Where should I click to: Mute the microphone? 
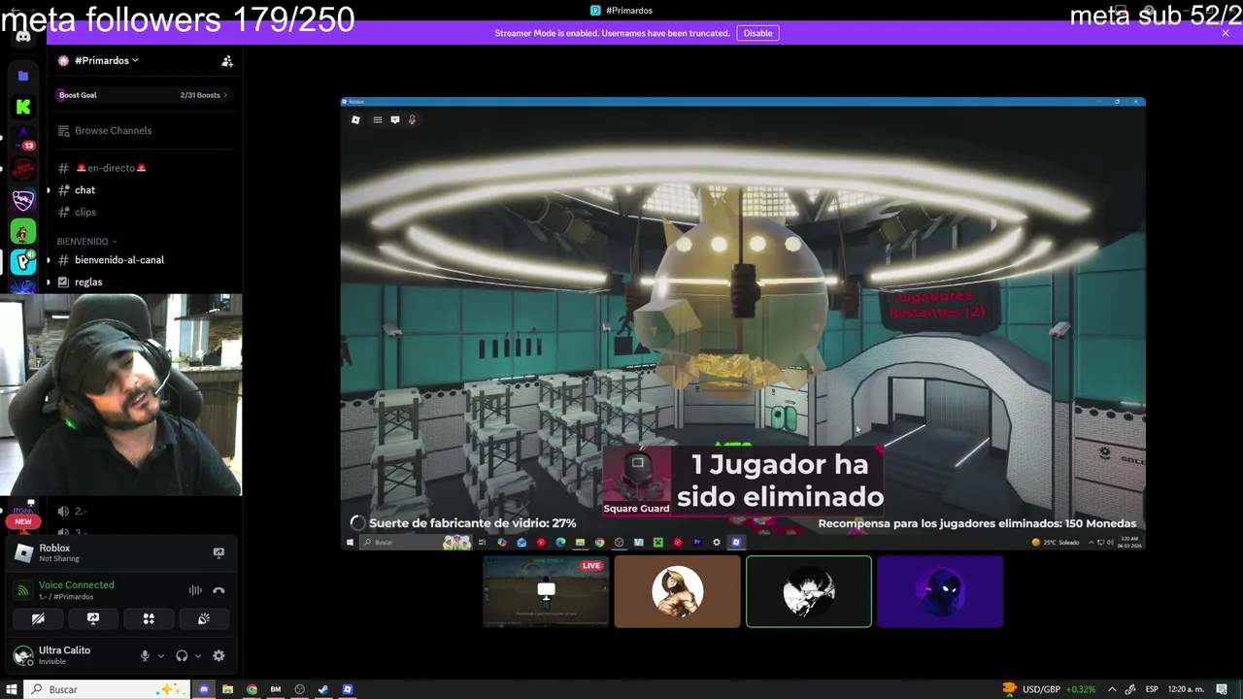click(145, 656)
